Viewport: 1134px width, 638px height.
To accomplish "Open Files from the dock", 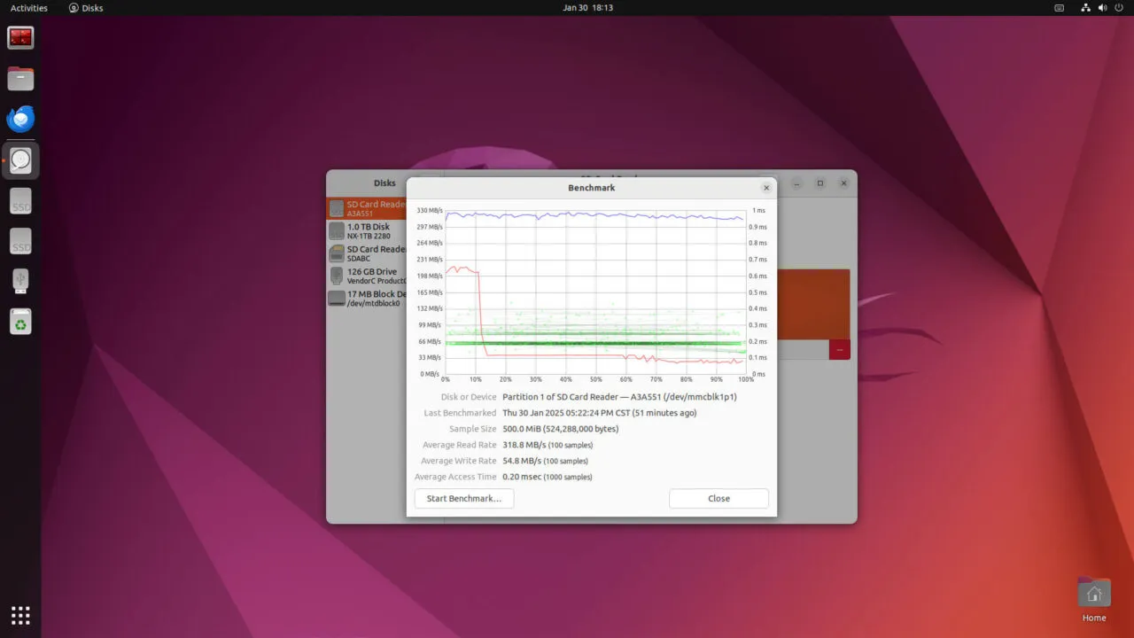I will click(20, 79).
